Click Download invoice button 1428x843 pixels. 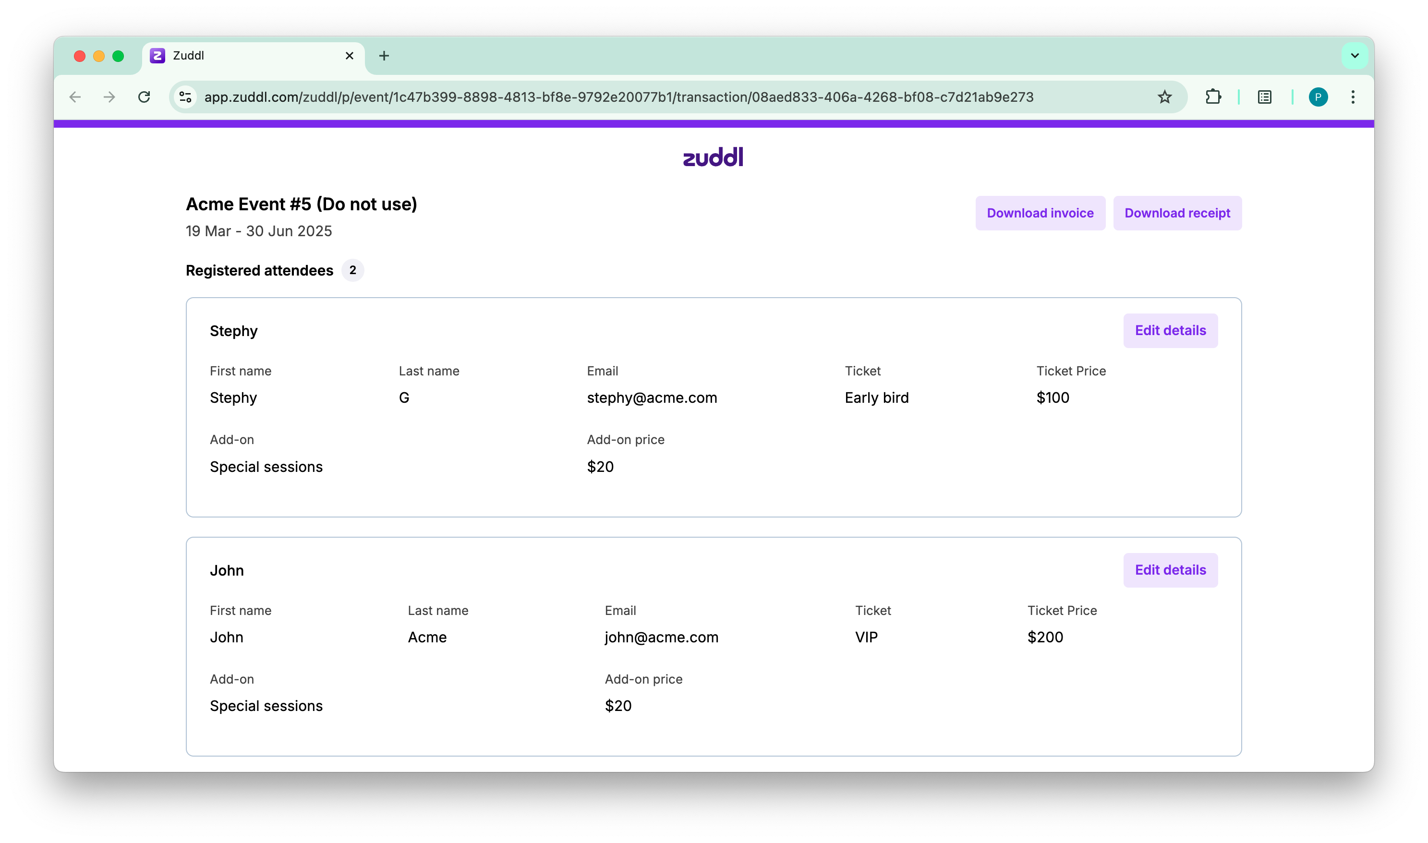pyautogui.click(x=1040, y=213)
